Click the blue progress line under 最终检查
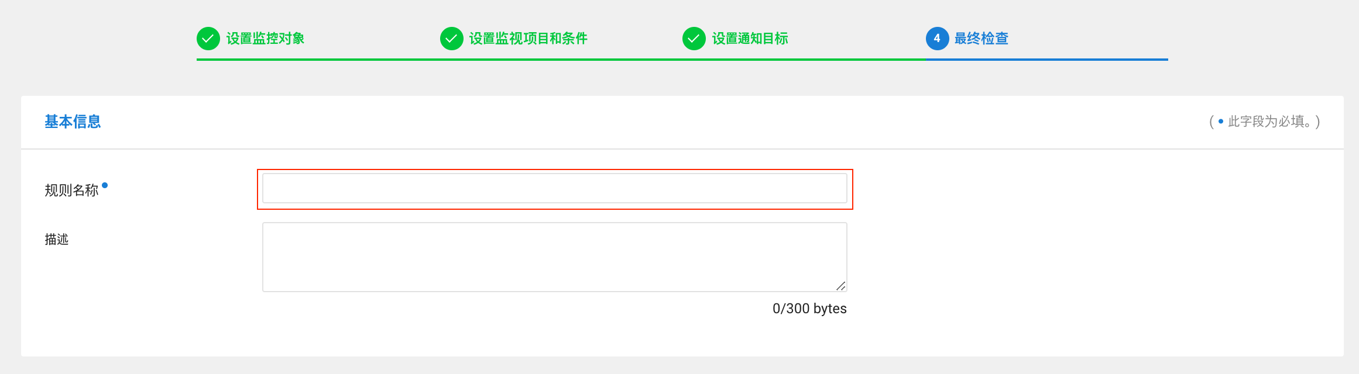Viewport: 1359px width, 374px height. (1046, 60)
